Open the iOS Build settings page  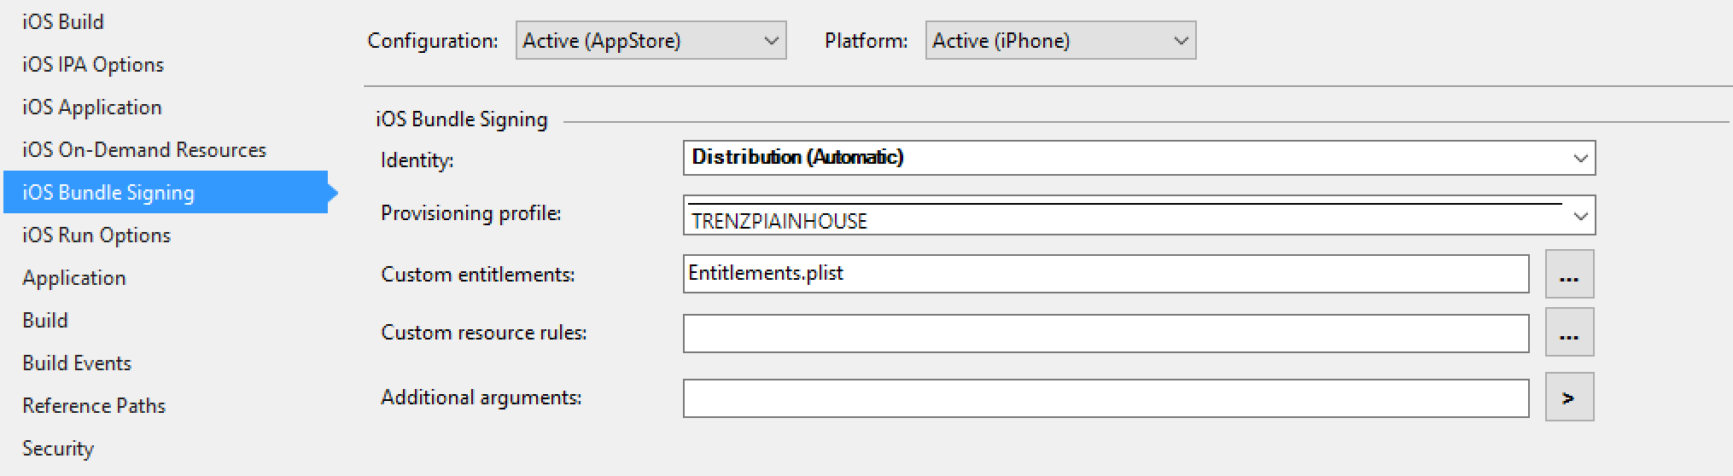[63, 22]
